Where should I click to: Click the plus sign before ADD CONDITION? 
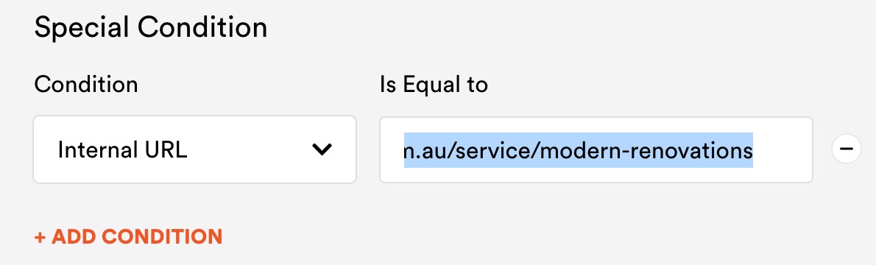[x=40, y=237]
